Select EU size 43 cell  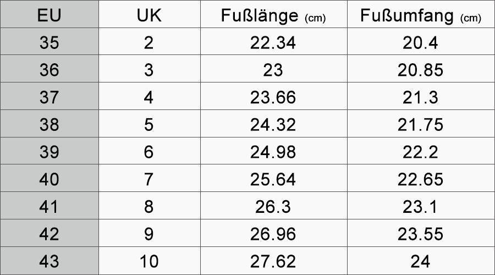click(49, 261)
